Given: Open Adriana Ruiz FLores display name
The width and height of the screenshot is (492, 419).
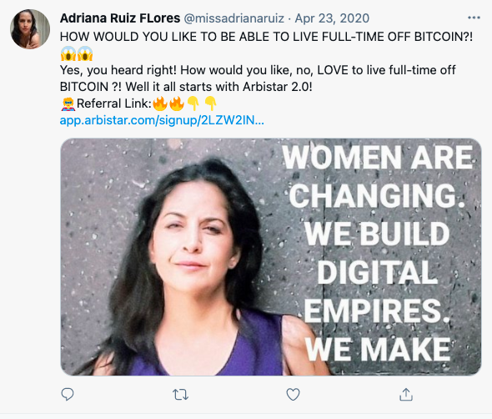Looking at the screenshot, I should 120,18.
